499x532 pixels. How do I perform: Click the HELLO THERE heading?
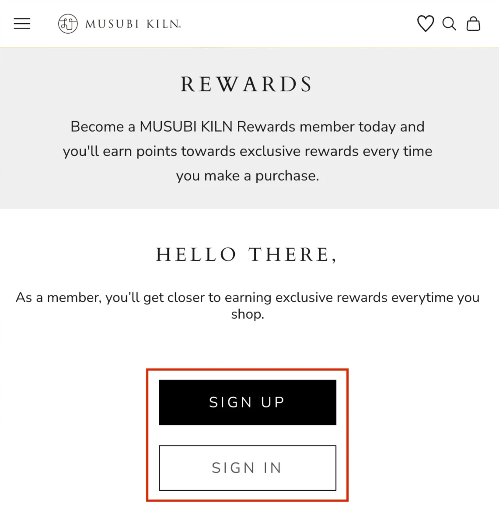247,255
